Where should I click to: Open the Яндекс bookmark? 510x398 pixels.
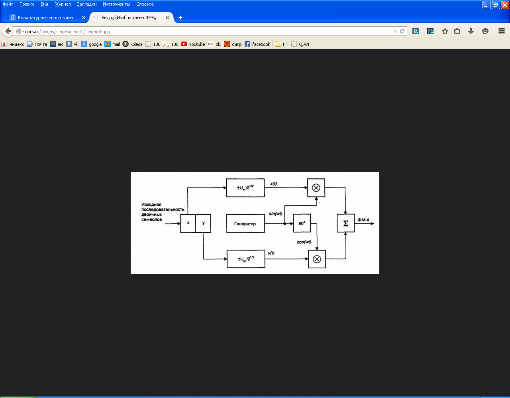(x=13, y=44)
